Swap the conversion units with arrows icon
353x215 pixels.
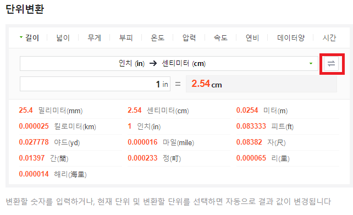pos(331,63)
